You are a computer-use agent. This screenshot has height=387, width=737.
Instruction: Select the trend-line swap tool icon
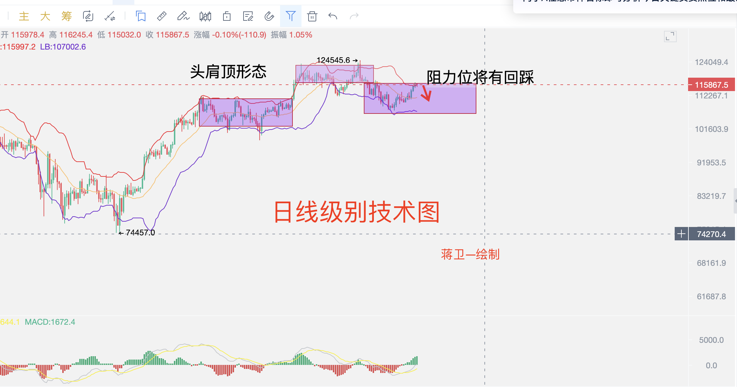point(110,16)
